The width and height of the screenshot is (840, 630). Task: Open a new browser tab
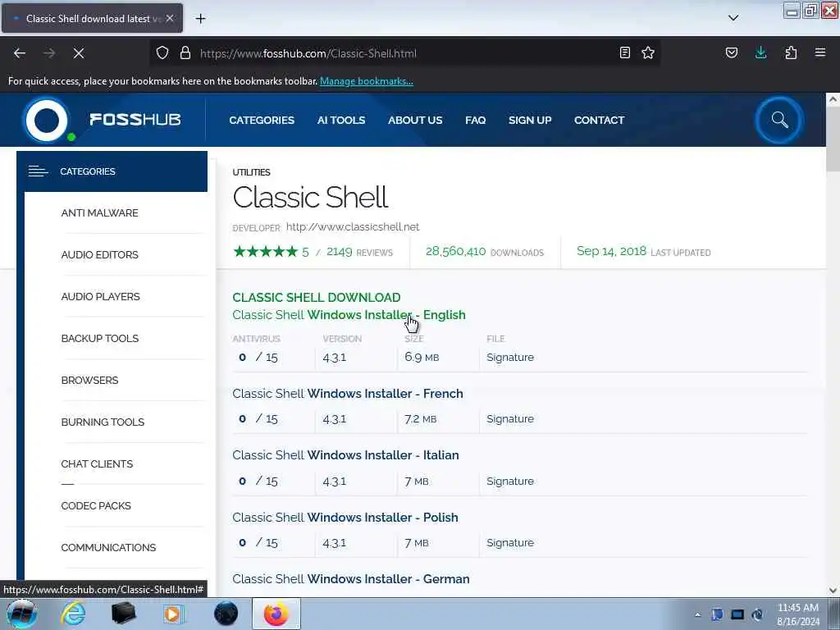click(200, 19)
